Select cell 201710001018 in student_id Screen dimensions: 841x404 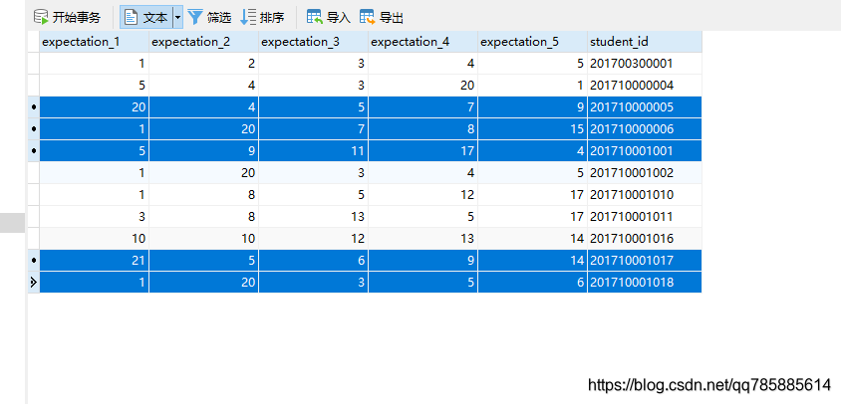click(645, 283)
